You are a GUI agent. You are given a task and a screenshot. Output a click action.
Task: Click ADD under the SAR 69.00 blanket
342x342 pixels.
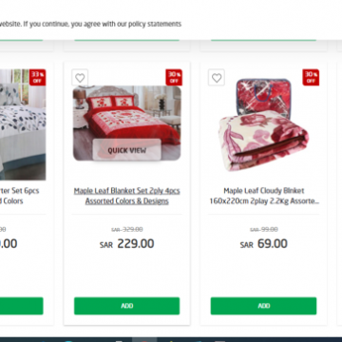(263, 306)
